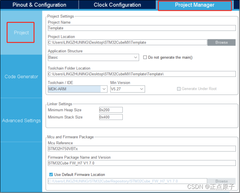Screen dimensions: 240x193
Task: Open the Min Version V5.27 dropdown
Action: 128,89
